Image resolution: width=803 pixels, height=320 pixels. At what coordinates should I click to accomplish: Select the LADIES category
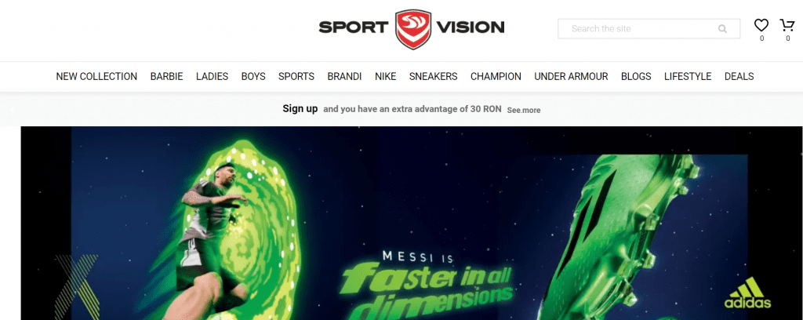[212, 77]
